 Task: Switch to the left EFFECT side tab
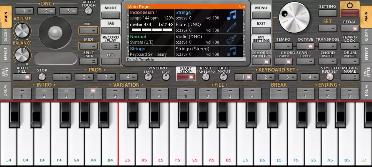(5, 54)
